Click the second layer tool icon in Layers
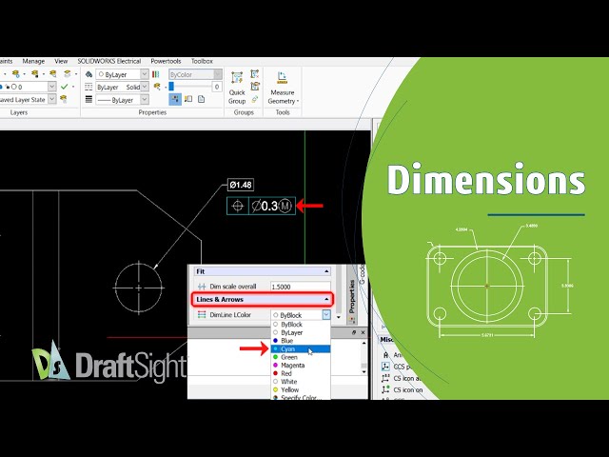 35,74
